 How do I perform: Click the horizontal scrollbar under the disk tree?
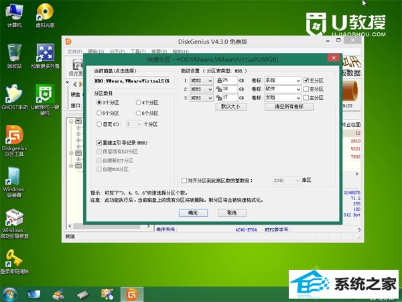[x=109, y=227]
